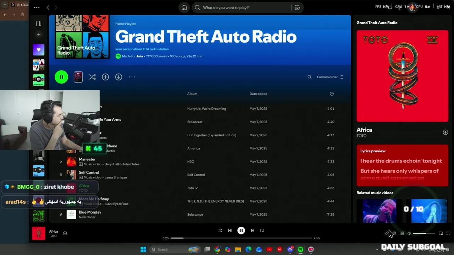
Task: Seek within the song progress bar
Action: pyautogui.click(x=241, y=238)
